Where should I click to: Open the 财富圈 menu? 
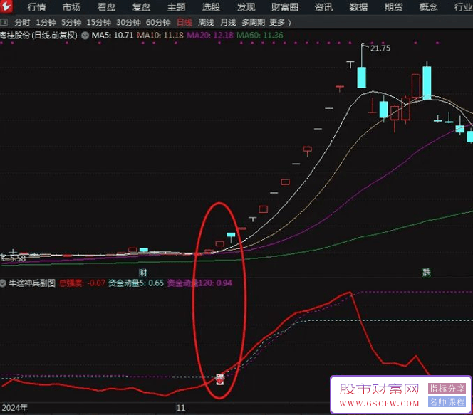285,7
